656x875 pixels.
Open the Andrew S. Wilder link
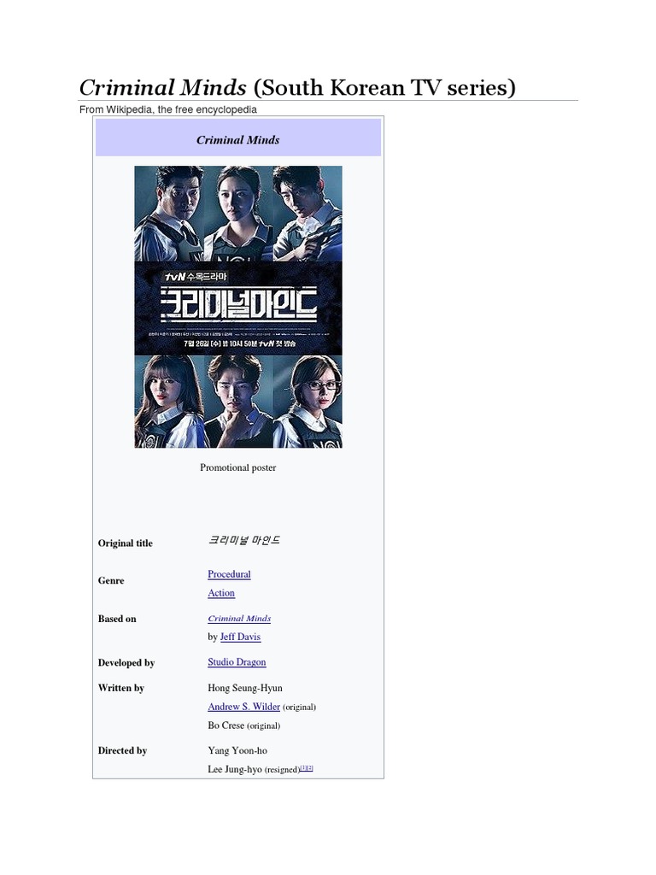pyautogui.click(x=243, y=707)
